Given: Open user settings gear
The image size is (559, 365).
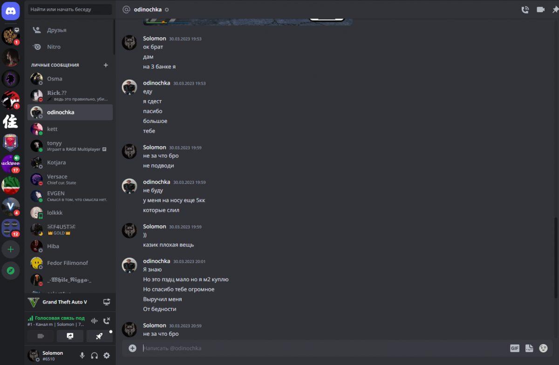Looking at the screenshot, I should (x=107, y=356).
